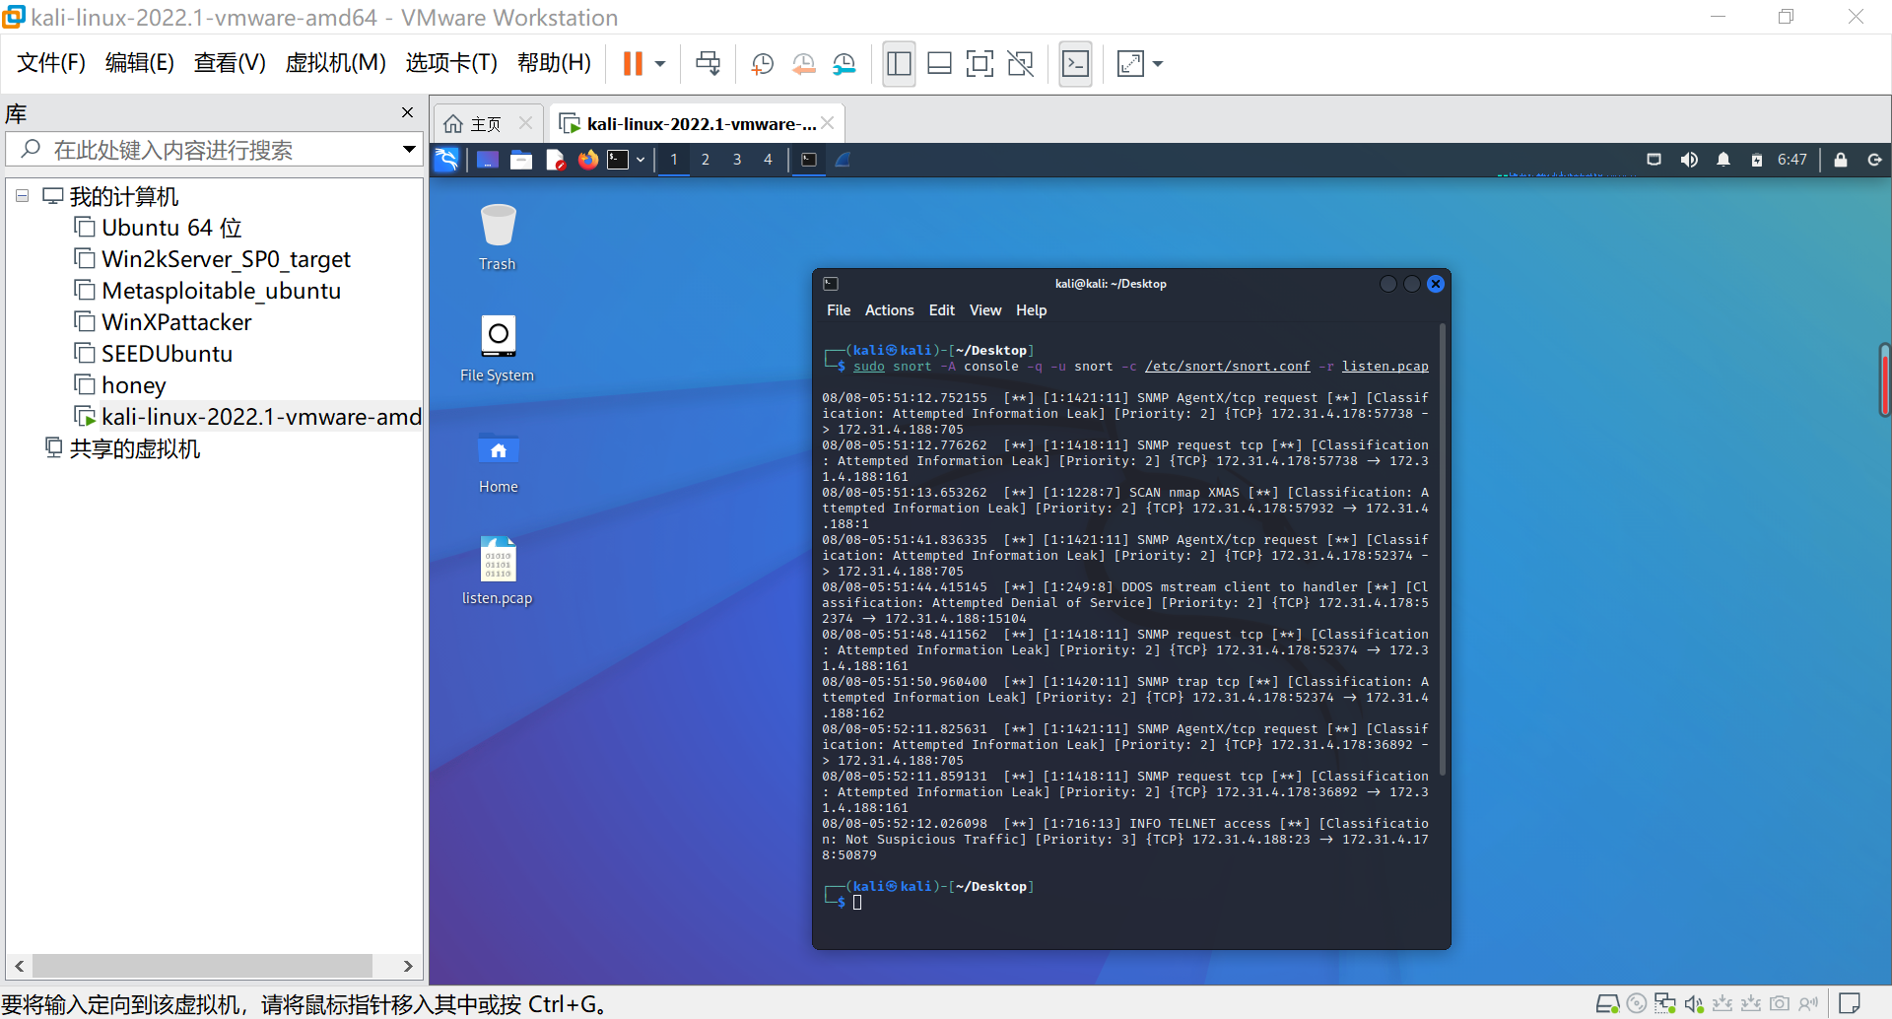Open the terminal's View menu

[x=985, y=310]
